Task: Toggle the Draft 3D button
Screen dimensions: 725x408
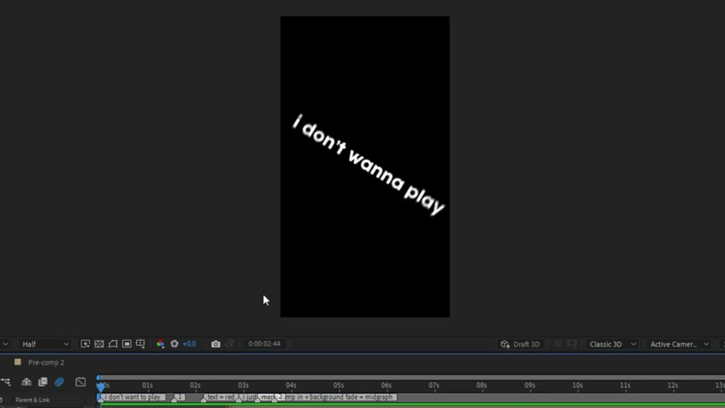Action: pyautogui.click(x=520, y=344)
